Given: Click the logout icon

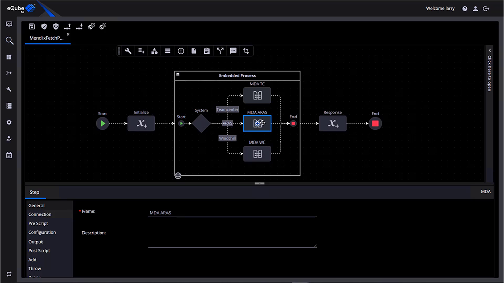Looking at the screenshot, I should tap(486, 9).
